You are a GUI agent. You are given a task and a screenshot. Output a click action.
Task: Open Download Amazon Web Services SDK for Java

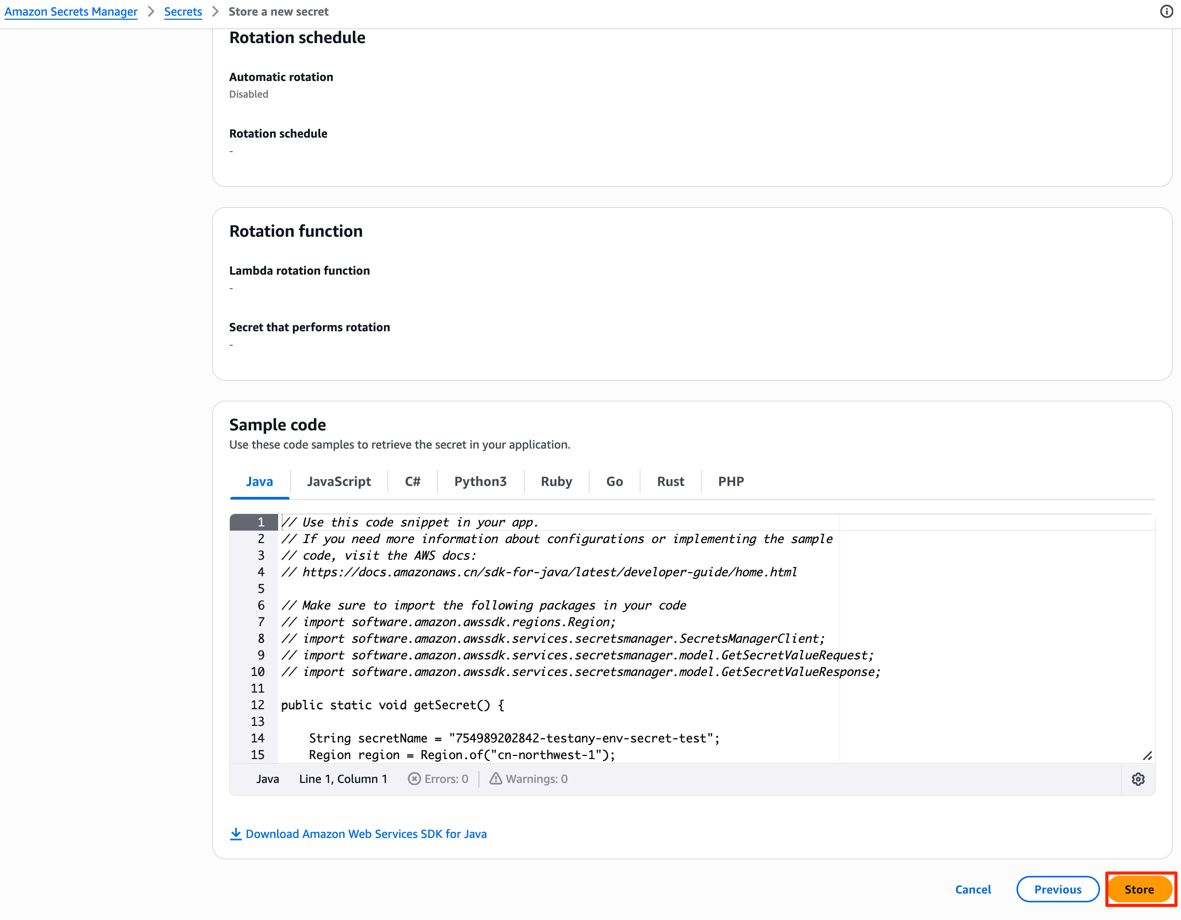pos(366,834)
